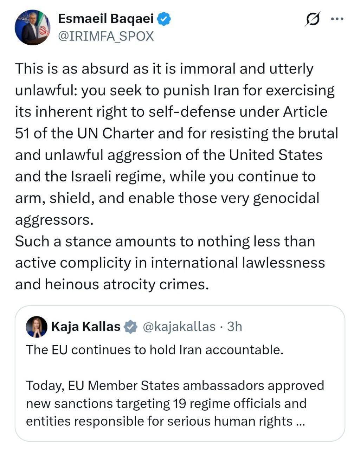Viewport: 360px width, 450px height.
Task: Open the Esmaeil Baqaei display name link
Action: point(105,19)
